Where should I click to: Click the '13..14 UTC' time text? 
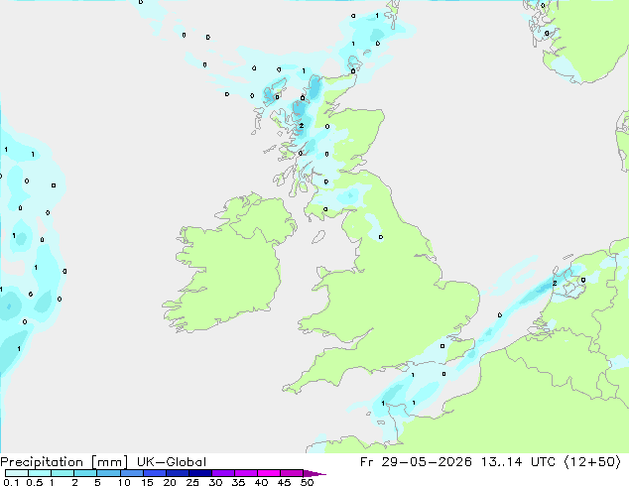pyautogui.click(x=518, y=462)
